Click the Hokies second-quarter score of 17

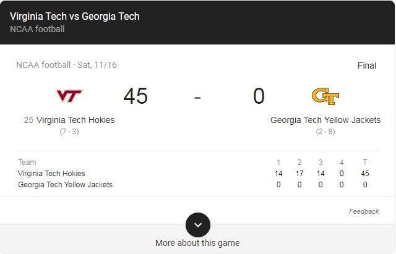click(299, 174)
